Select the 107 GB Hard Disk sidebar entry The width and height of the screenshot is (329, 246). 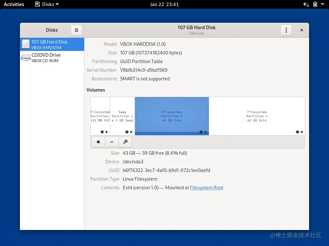pos(52,44)
